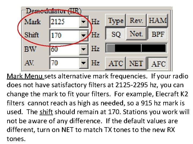Toggle the NET button
The height and width of the screenshot is (144, 193).
(136, 63)
